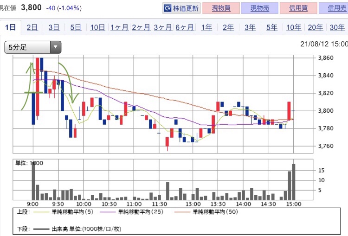The image size is (348, 236).
Task: View the 10年 chart range
Action: (x=294, y=27)
